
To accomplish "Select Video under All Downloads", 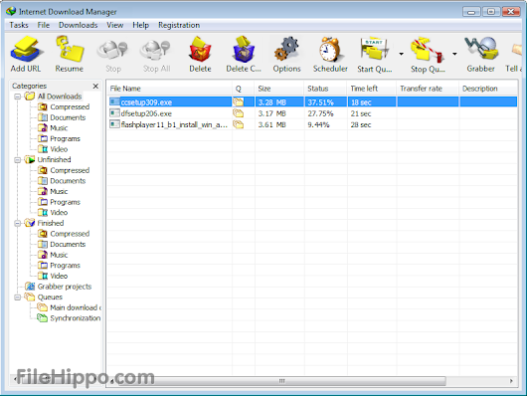I will [x=59, y=149].
